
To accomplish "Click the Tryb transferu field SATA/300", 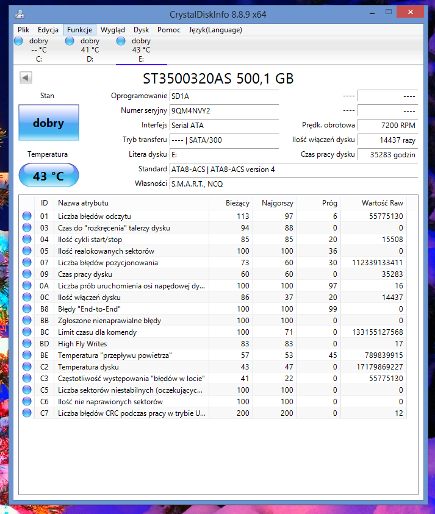I will point(224,140).
